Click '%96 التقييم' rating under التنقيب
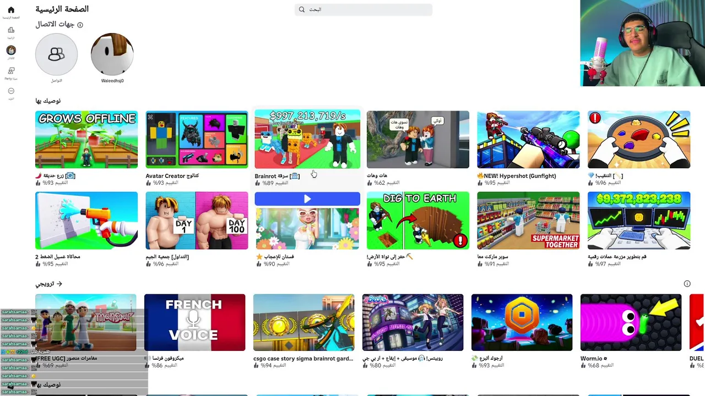This screenshot has height=396, width=705. click(607, 183)
